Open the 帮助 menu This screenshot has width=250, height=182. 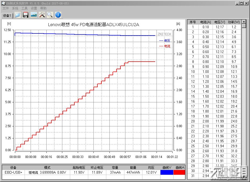click(x=43, y=8)
